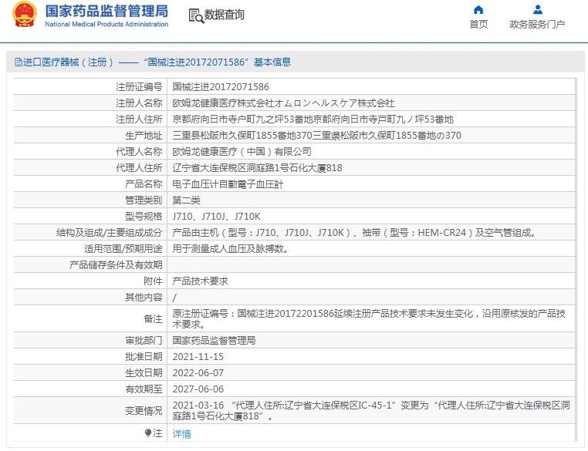
Task: Select agent address 辽宁省大连保税区洞庭路1号 value
Action: click(x=257, y=167)
